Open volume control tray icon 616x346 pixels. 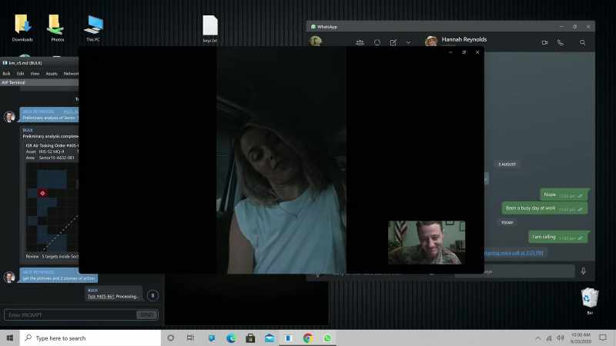(x=561, y=338)
